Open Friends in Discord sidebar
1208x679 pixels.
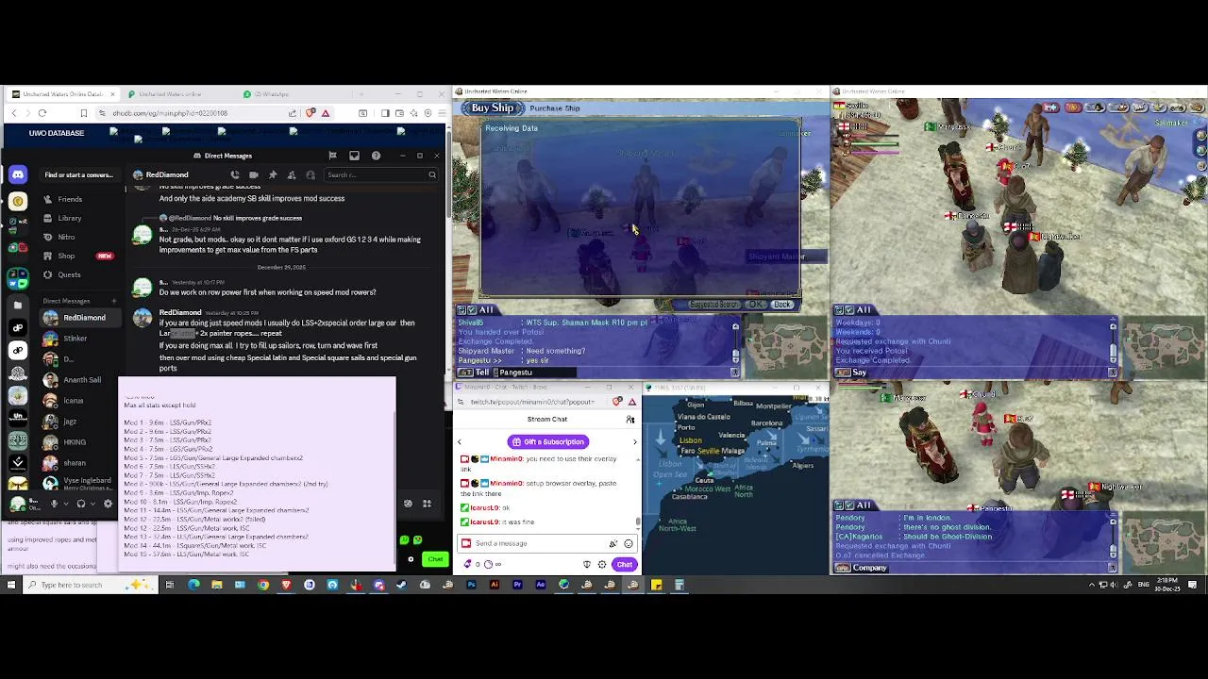tap(70, 199)
